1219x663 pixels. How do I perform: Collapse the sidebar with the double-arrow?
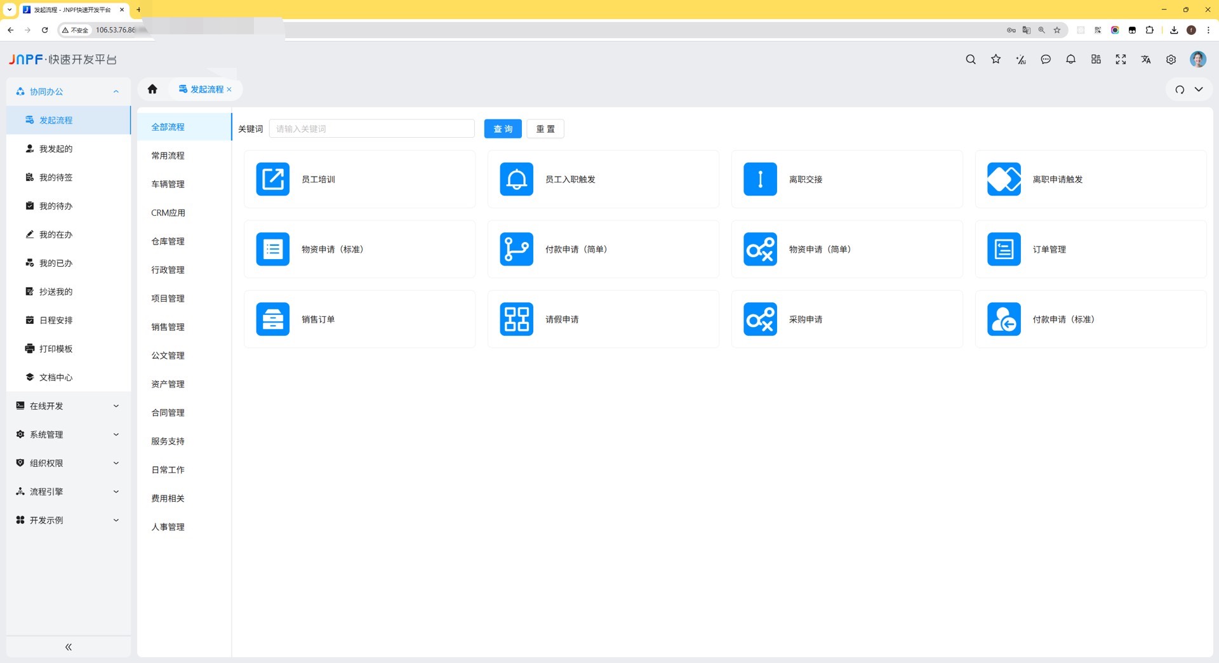[69, 647]
